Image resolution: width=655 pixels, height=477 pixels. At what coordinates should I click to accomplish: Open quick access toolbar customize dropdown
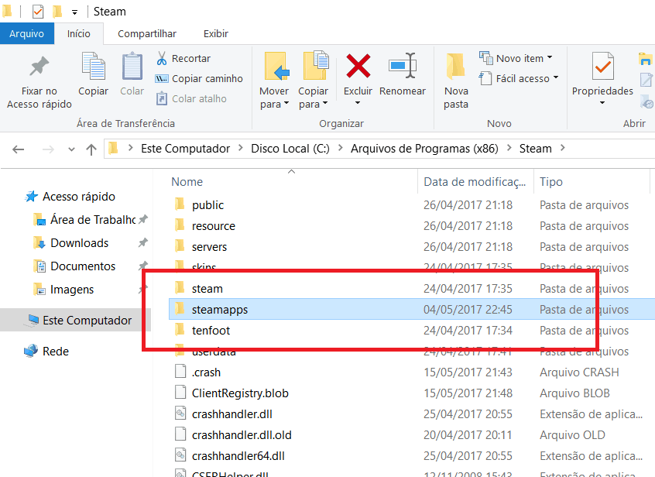74,12
